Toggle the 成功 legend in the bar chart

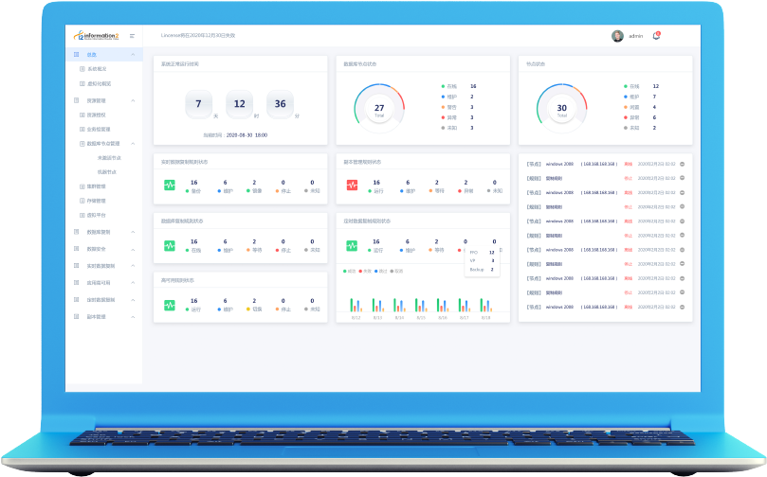(348, 271)
